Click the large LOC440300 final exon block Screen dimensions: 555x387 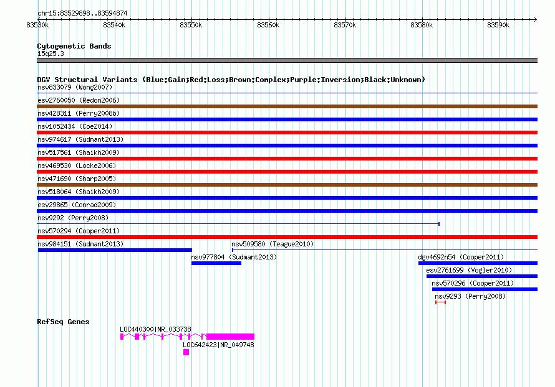click(x=231, y=337)
